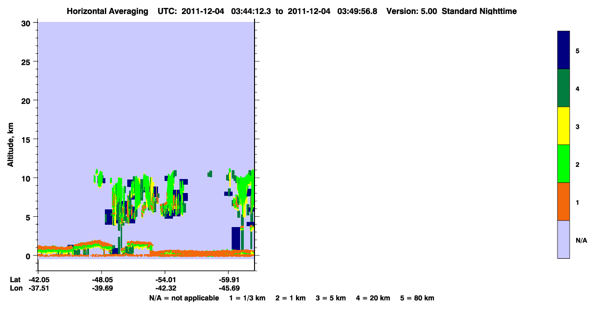Click the '4 = 20 km' legend entry
Viewport: 606px width, 311px height.
tap(373, 298)
